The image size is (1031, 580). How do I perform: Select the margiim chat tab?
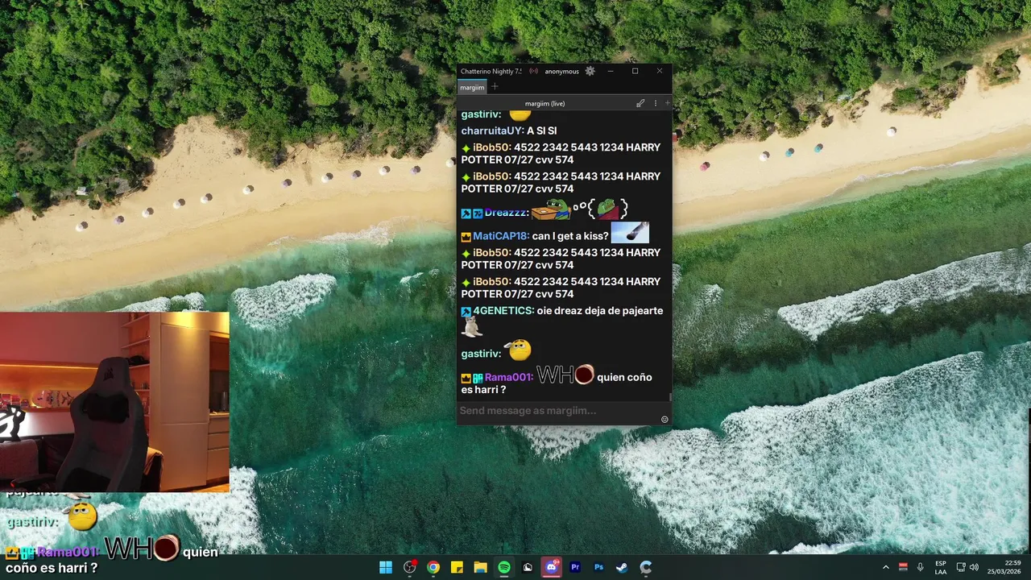472,87
